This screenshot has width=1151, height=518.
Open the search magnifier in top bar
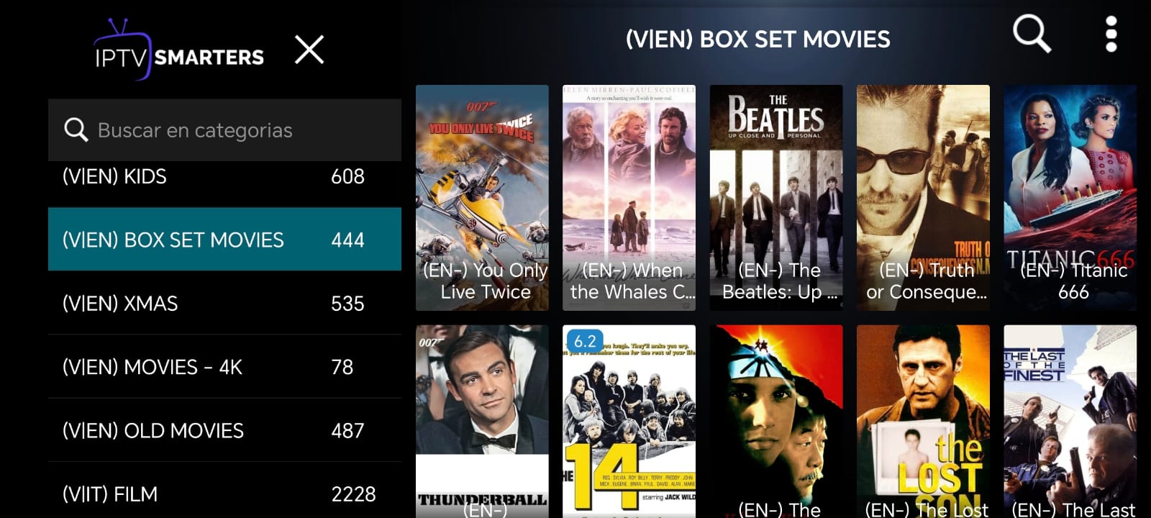(1032, 35)
